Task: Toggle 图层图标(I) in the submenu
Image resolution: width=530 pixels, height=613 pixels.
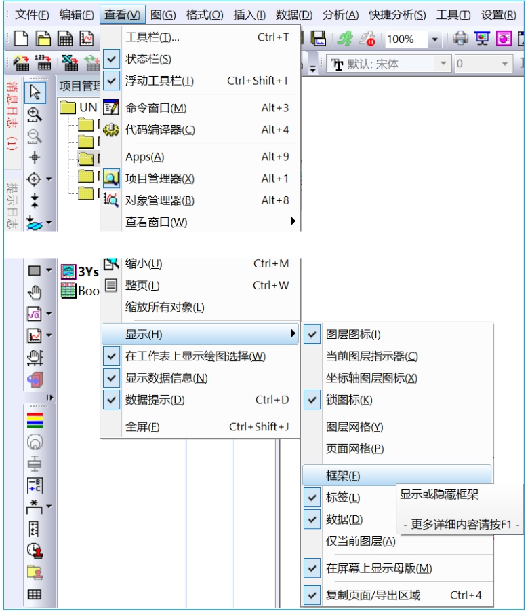Action: click(x=312, y=334)
